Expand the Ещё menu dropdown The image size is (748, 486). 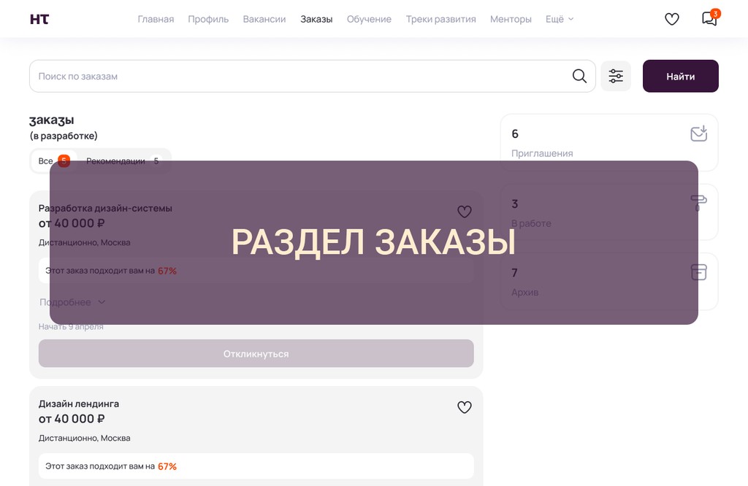(560, 19)
